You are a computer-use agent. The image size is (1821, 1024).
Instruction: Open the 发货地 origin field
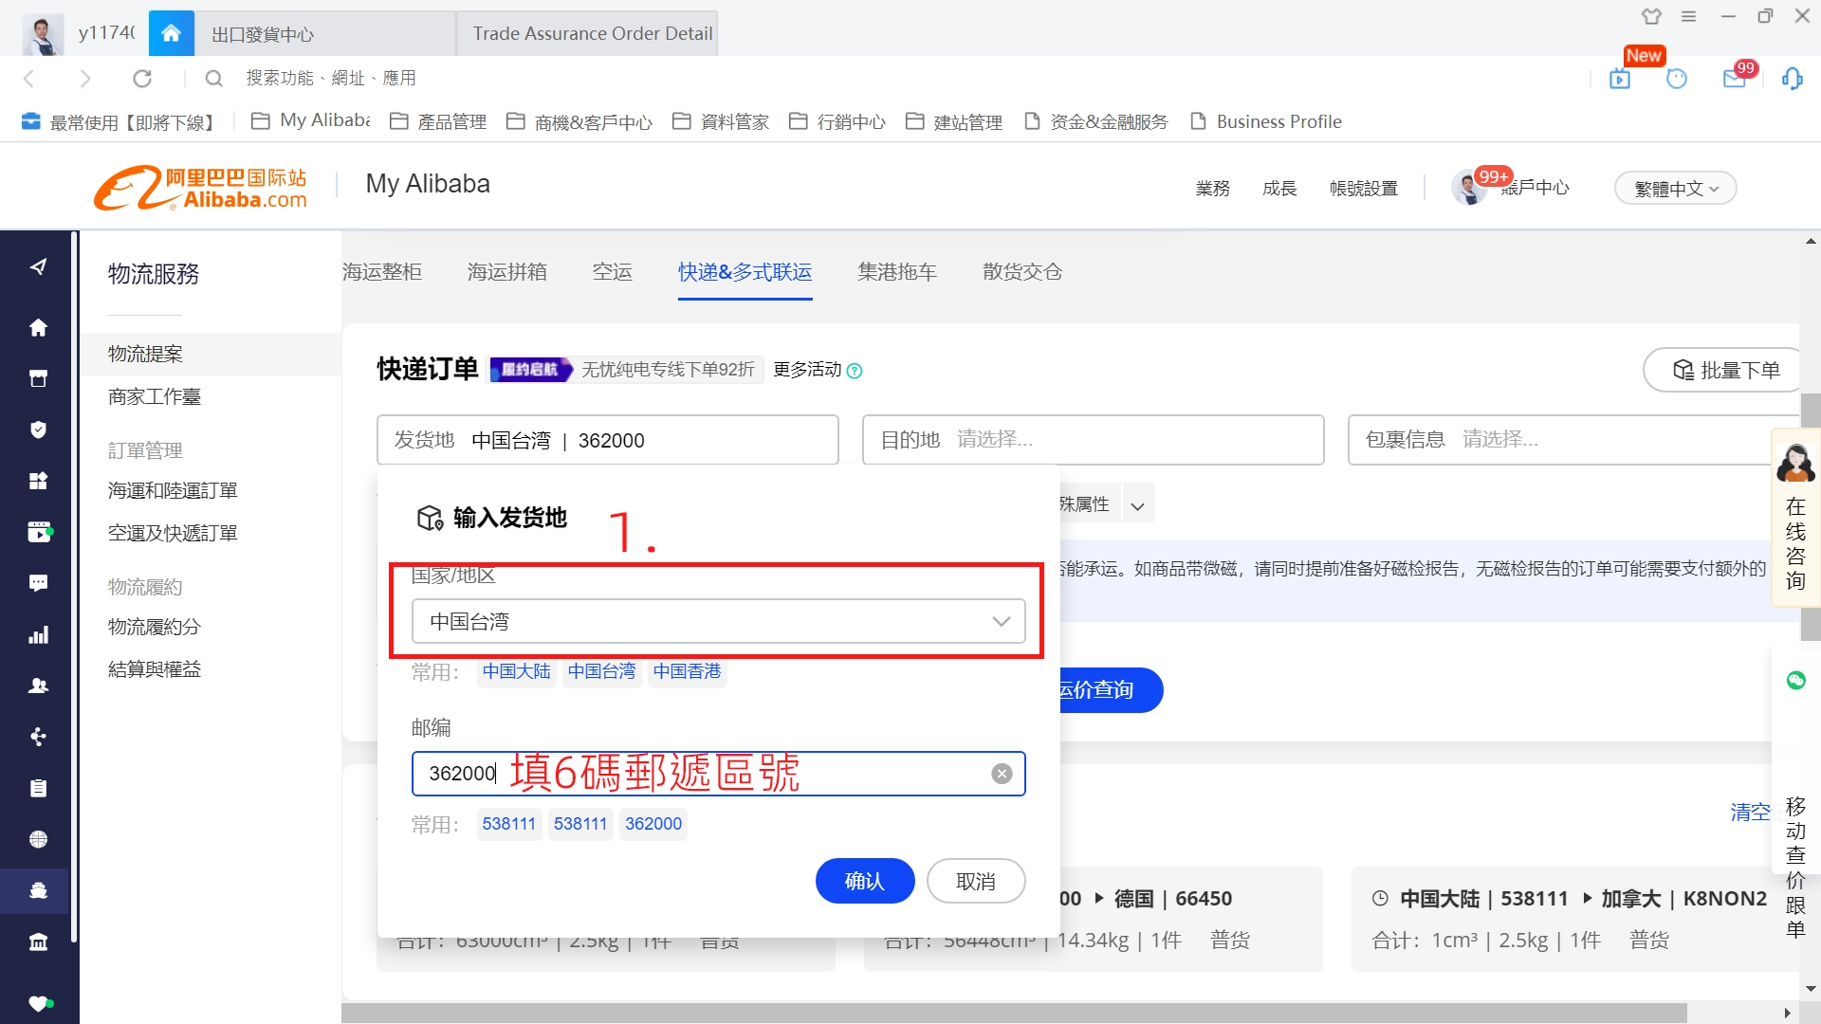tap(607, 439)
